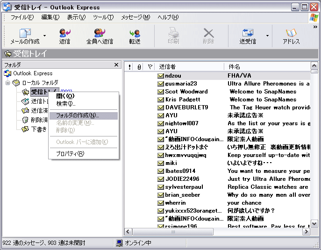Click the Outlook Express root tree icon

(8, 73)
